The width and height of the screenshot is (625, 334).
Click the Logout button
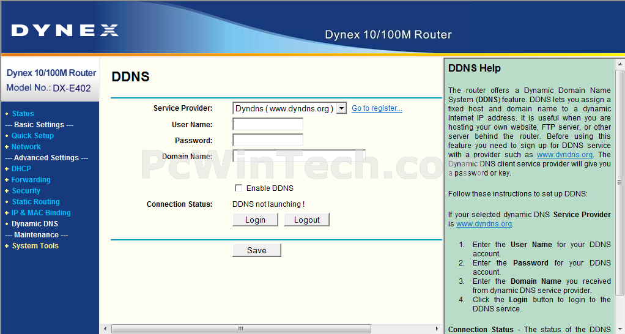point(306,220)
